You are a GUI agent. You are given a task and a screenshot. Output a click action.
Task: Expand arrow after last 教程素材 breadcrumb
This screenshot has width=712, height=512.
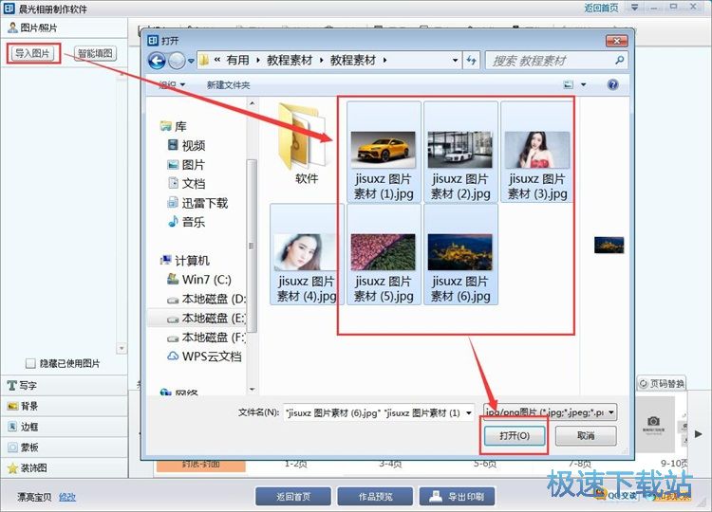click(x=385, y=61)
